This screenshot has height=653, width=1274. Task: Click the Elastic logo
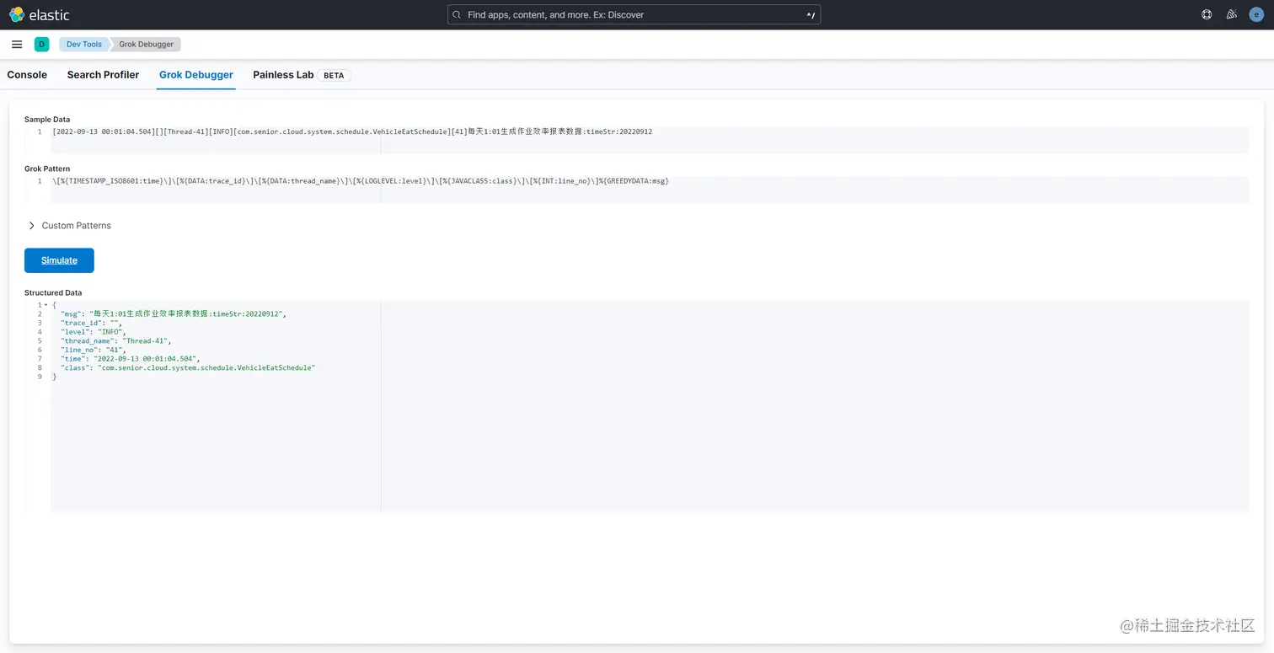(x=40, y=14)
